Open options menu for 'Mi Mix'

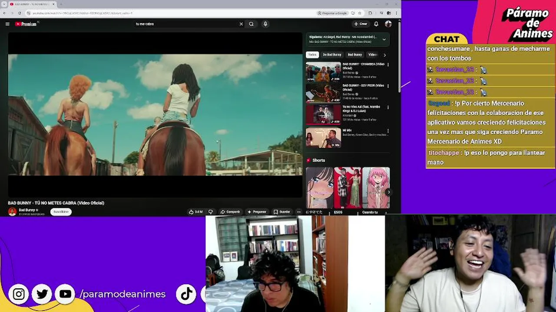(x=388, y=131)
